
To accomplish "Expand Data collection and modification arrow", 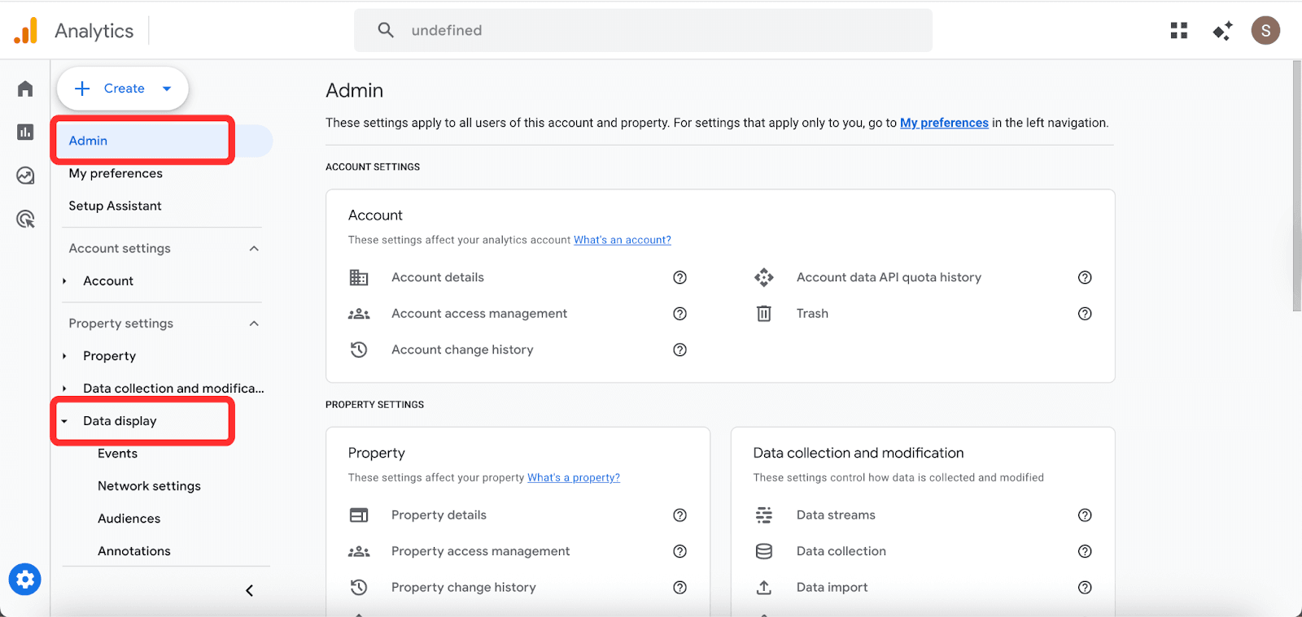I will 65,389.
